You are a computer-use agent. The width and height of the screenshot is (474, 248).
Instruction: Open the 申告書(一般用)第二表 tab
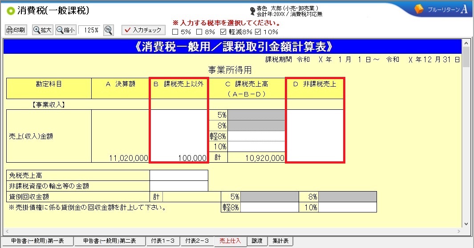pyautogui.click(x=109, y=241)
